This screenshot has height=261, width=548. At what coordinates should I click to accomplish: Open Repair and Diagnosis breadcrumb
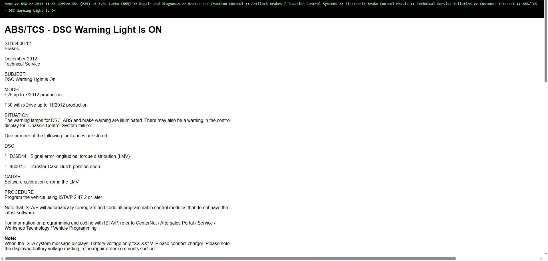(160, 4)
